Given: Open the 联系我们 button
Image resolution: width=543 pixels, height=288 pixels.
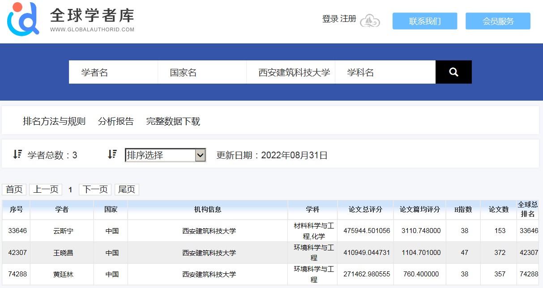Looking at the screenshot, I should (425, 21).
